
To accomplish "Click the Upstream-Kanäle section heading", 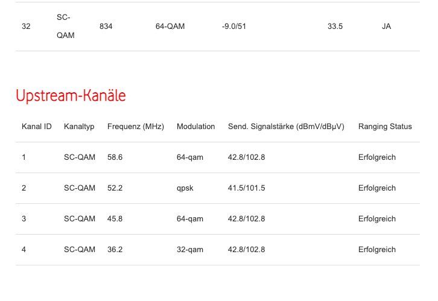I will [71, 96].
